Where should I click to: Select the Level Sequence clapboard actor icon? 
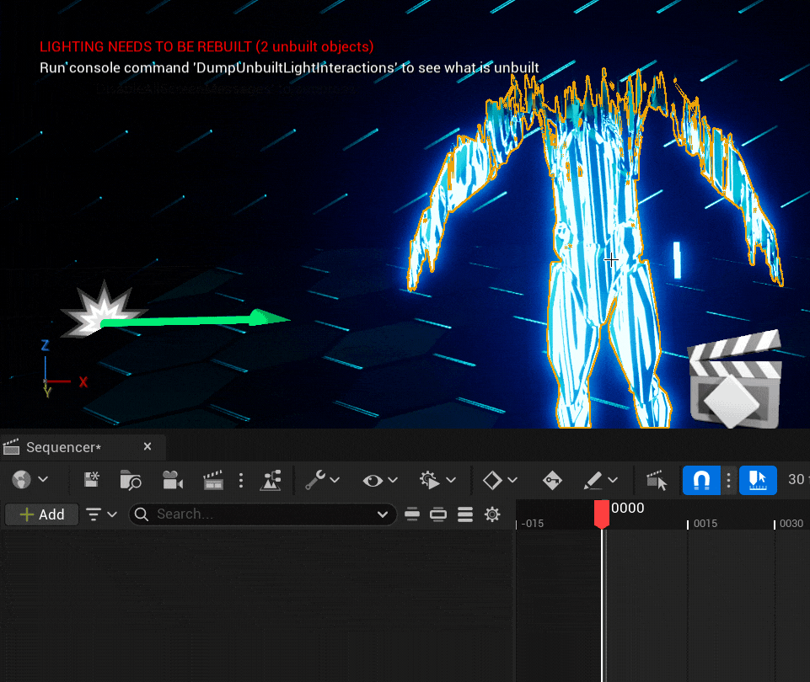click(x=736, y=379)
